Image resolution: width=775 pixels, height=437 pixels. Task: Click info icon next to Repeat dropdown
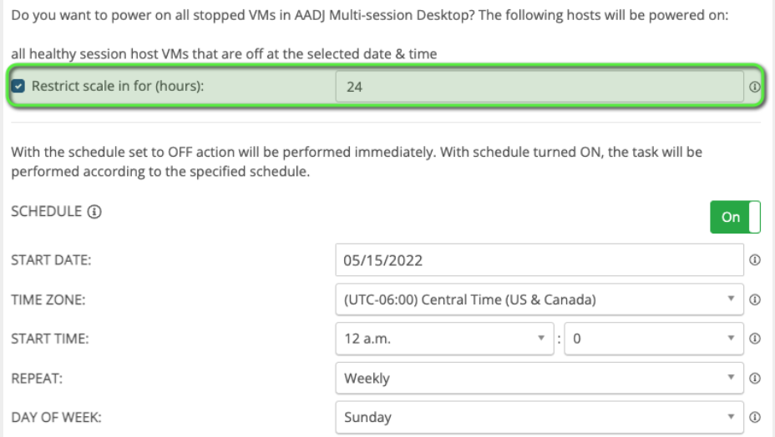pyautogui.click(x=754, y=378)
